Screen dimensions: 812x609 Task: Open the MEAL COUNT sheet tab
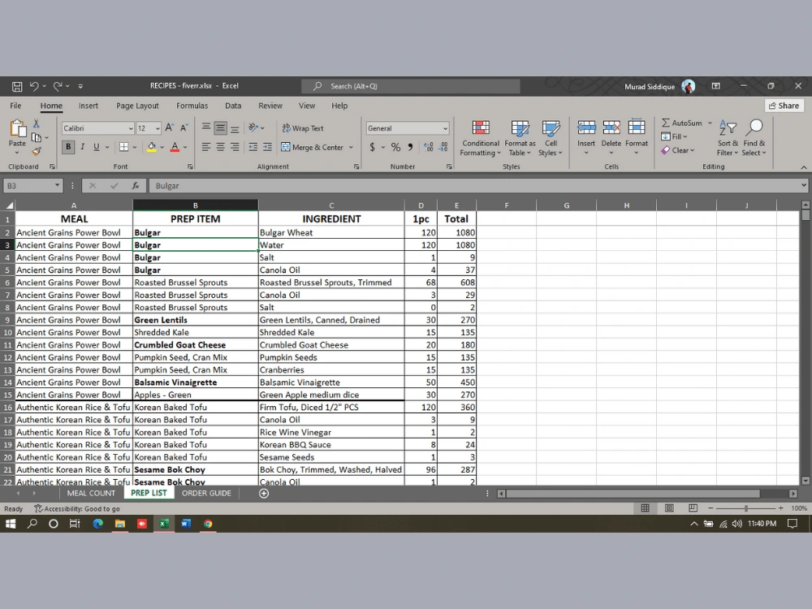point(91,493)
